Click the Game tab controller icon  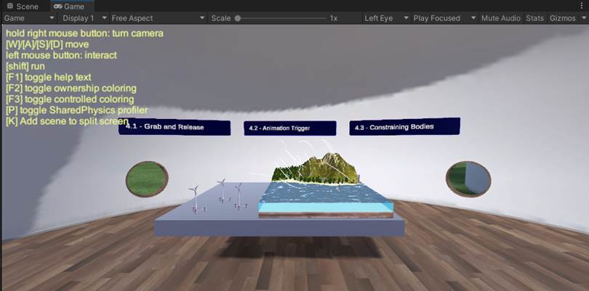pyautogui.click(x=58, y=7)
